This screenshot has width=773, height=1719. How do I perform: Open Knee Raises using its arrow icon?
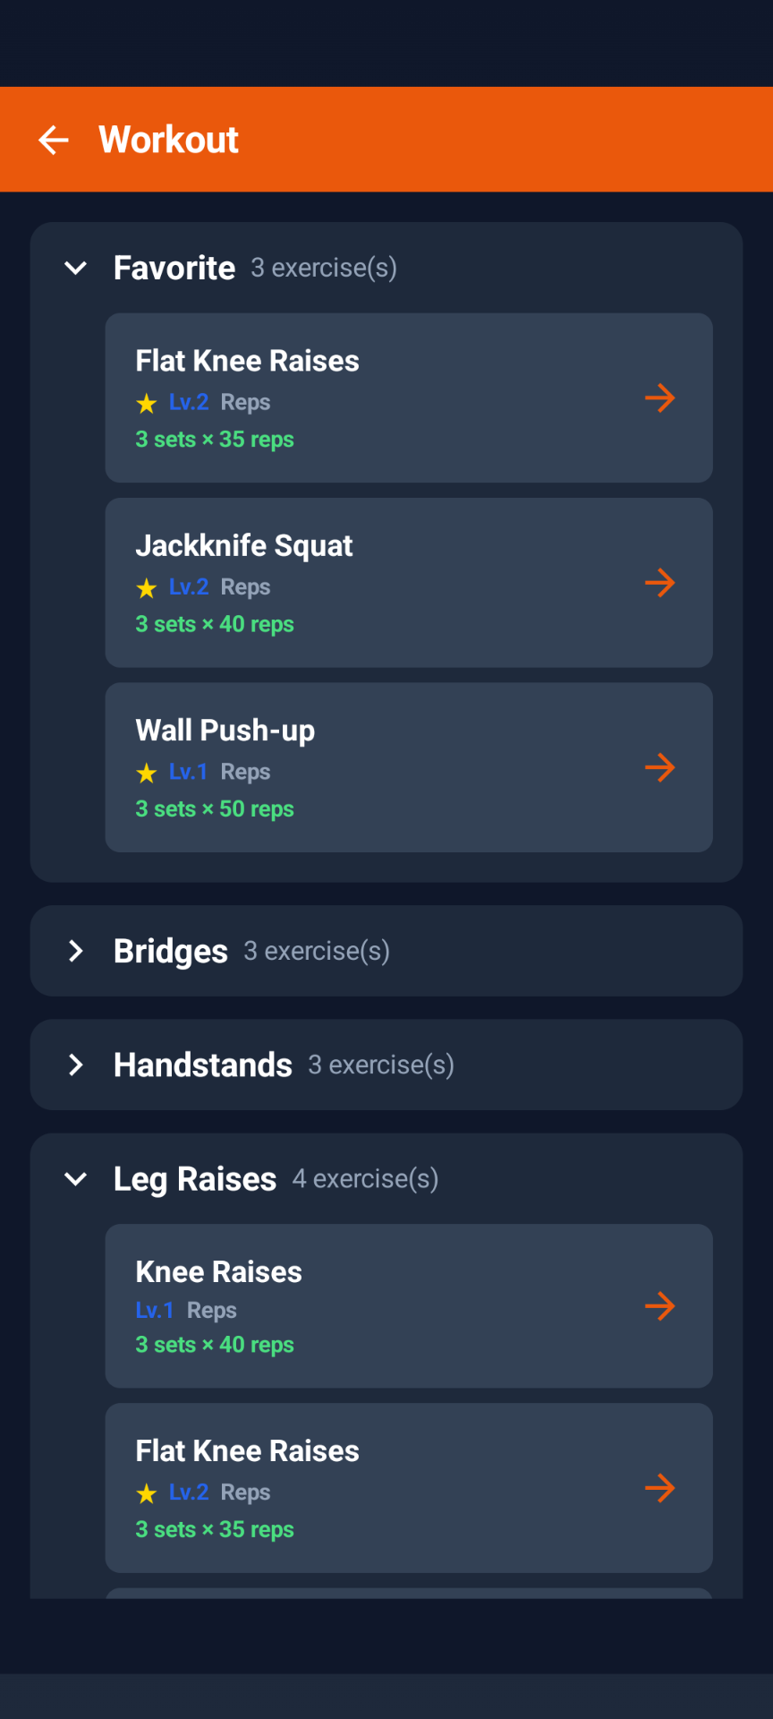659,1306
